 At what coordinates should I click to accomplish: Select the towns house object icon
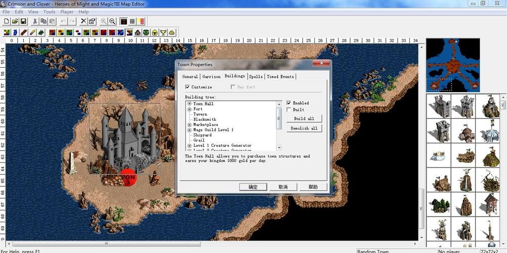(x=137, y=32)
